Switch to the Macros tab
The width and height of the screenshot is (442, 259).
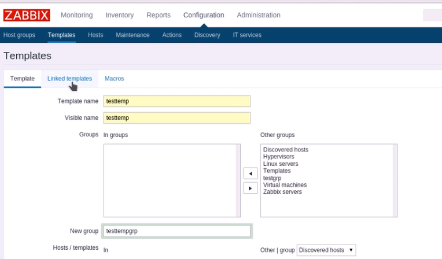114,79
